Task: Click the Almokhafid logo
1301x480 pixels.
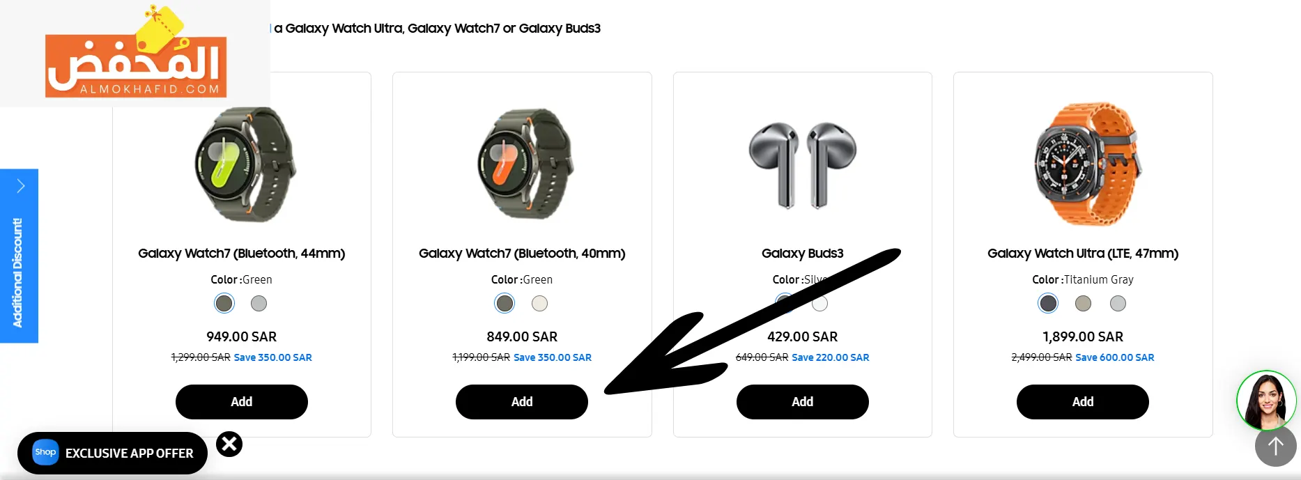Action: [136, 54]
